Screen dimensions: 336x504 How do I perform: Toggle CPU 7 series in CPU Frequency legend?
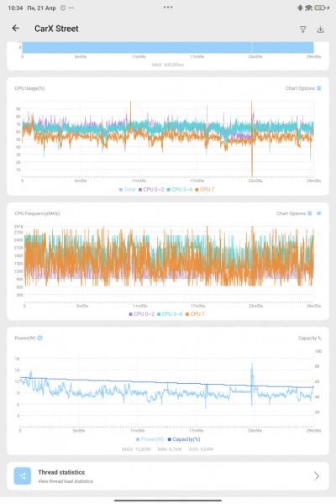(x=195, y=314)
